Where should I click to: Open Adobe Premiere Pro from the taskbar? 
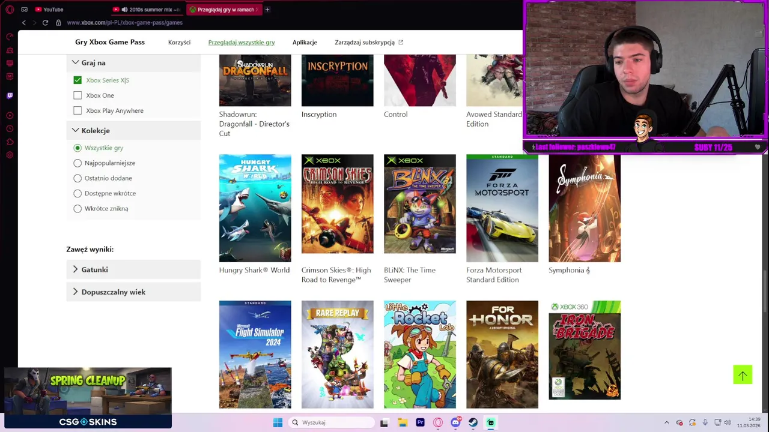(420, 422)
